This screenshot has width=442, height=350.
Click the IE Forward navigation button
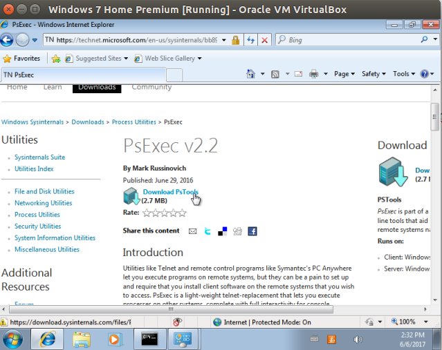(22, 40)
